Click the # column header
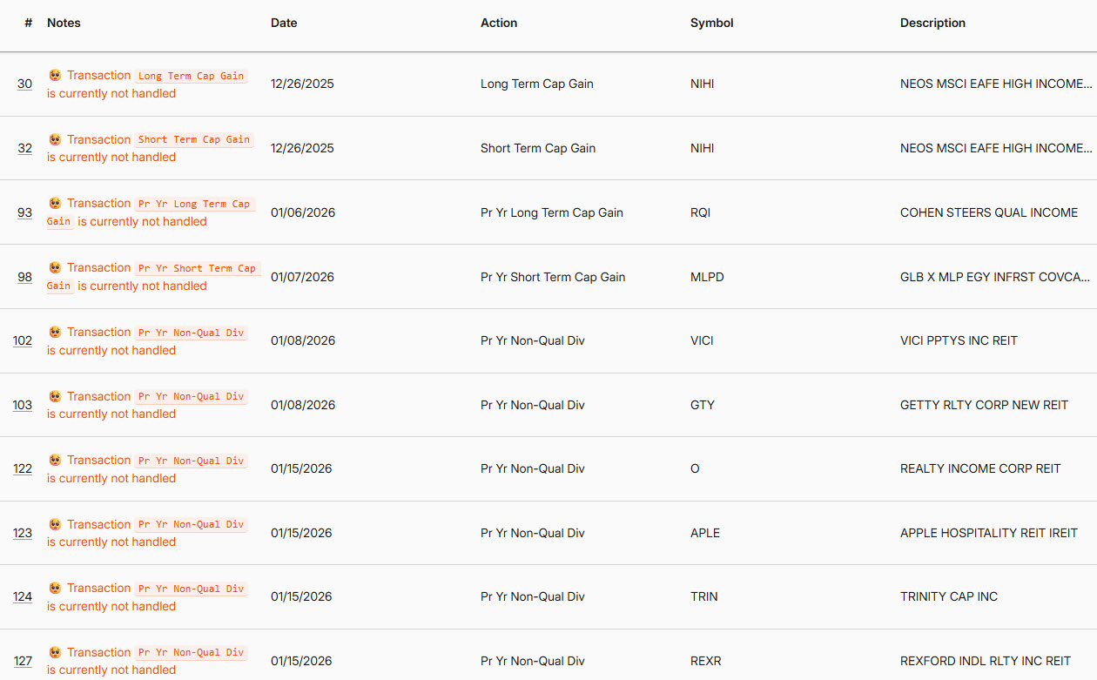The image size is (1097, 680). pyautogui.click(x=29, y=24)
